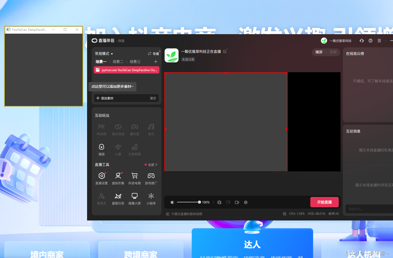Open the PK连线 interaction tool
Viewport: 393px width, 258px height.
102,130
